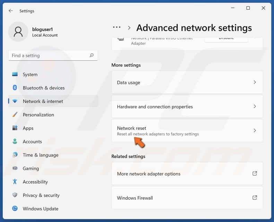This screenshot has width=274, height=222.
Task: Open the Data usage card
Action: click(187, 82)
